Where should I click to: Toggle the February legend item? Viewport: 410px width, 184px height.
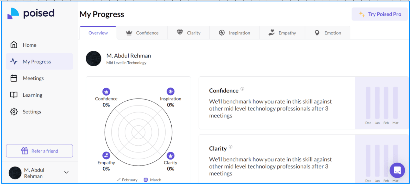click(x=127, y=180)
